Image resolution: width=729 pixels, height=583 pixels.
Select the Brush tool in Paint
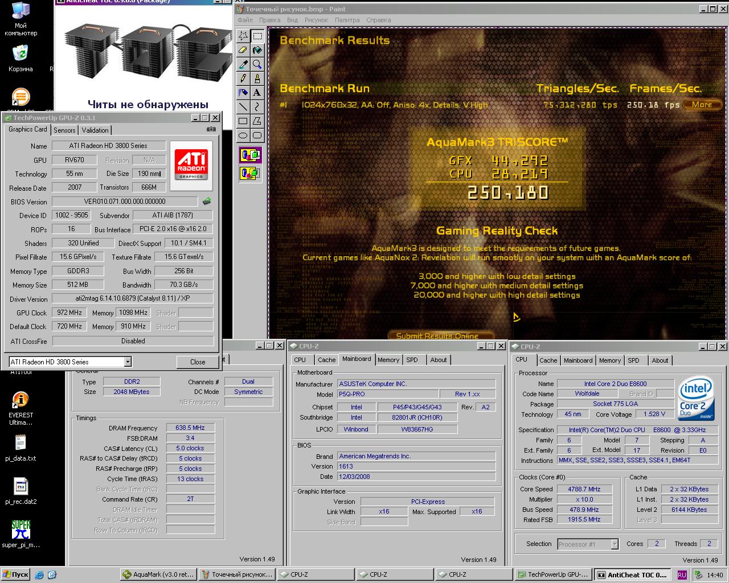tap(257, 79)
